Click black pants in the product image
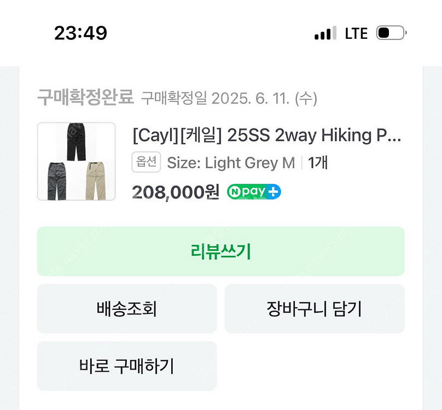 (75, 142)
